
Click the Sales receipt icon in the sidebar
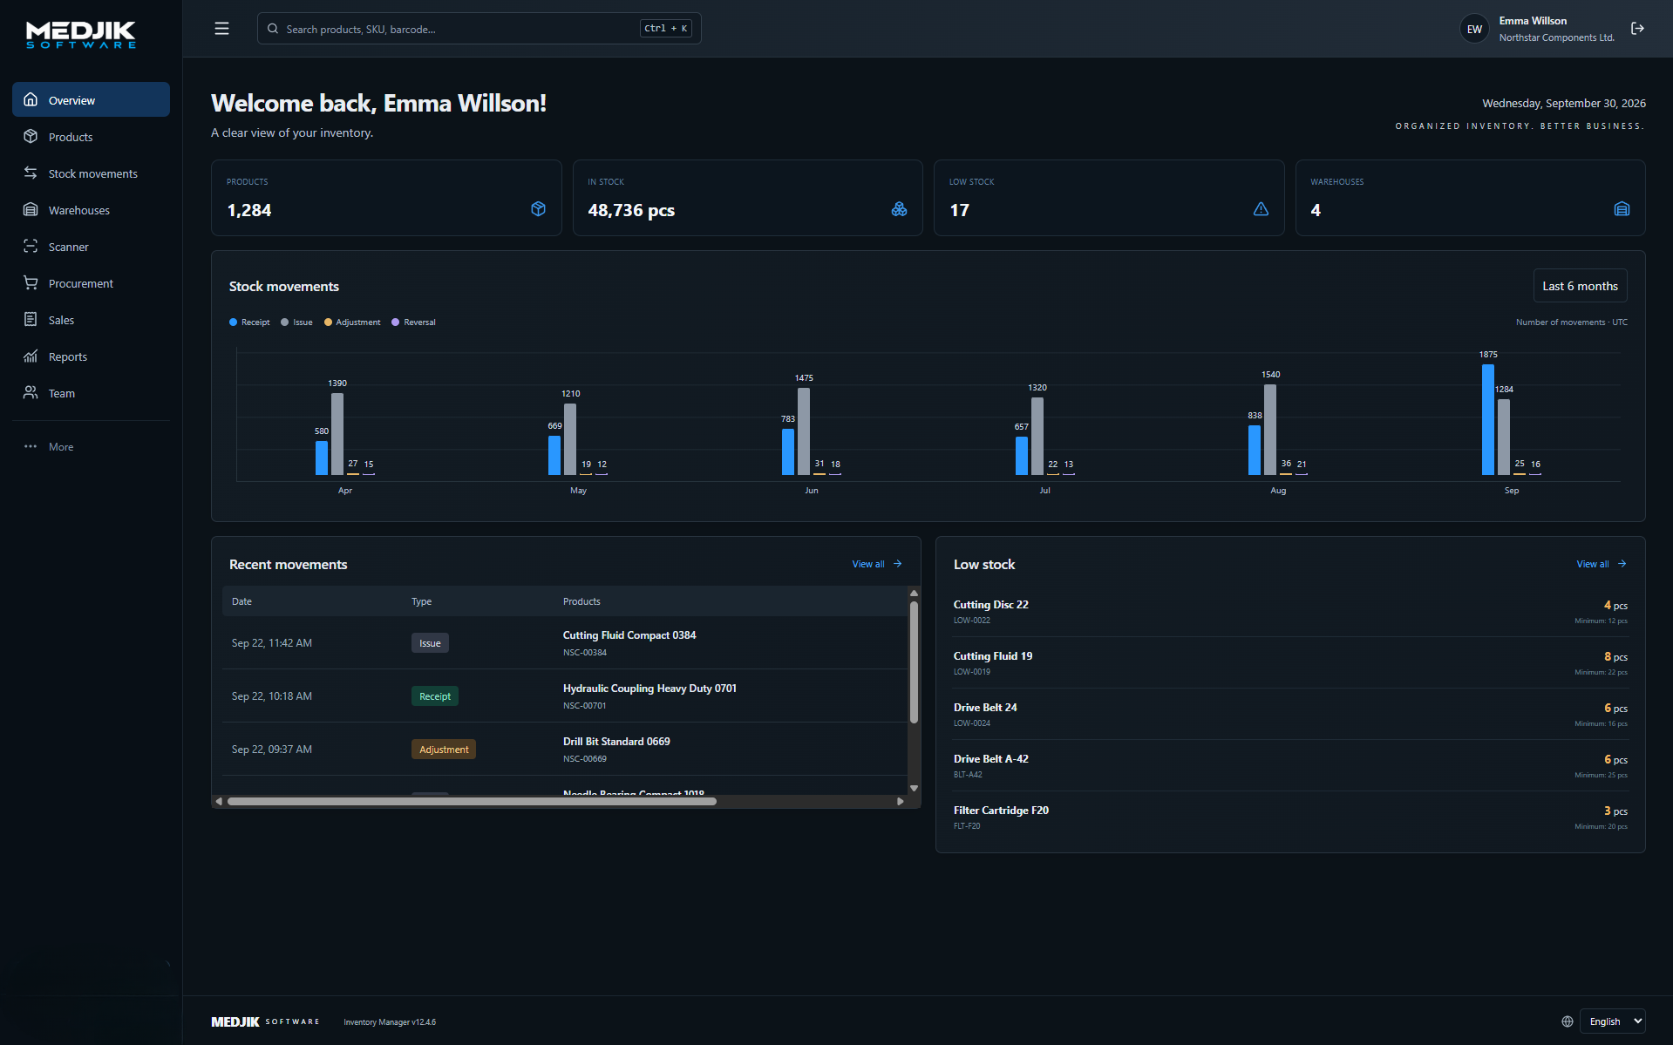(31, 319)
